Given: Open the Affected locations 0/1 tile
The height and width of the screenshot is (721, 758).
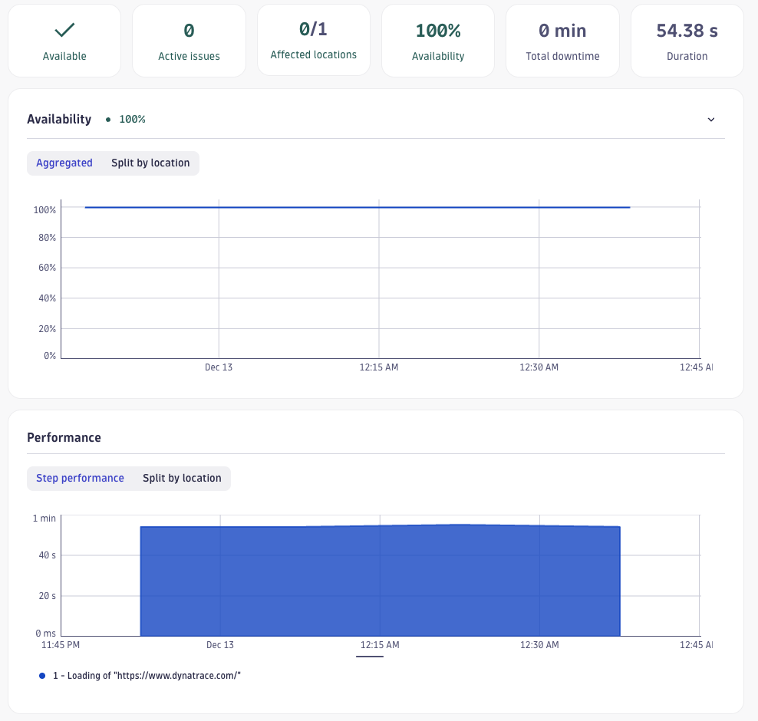Looking at the screenshot, I should [313, 40].
